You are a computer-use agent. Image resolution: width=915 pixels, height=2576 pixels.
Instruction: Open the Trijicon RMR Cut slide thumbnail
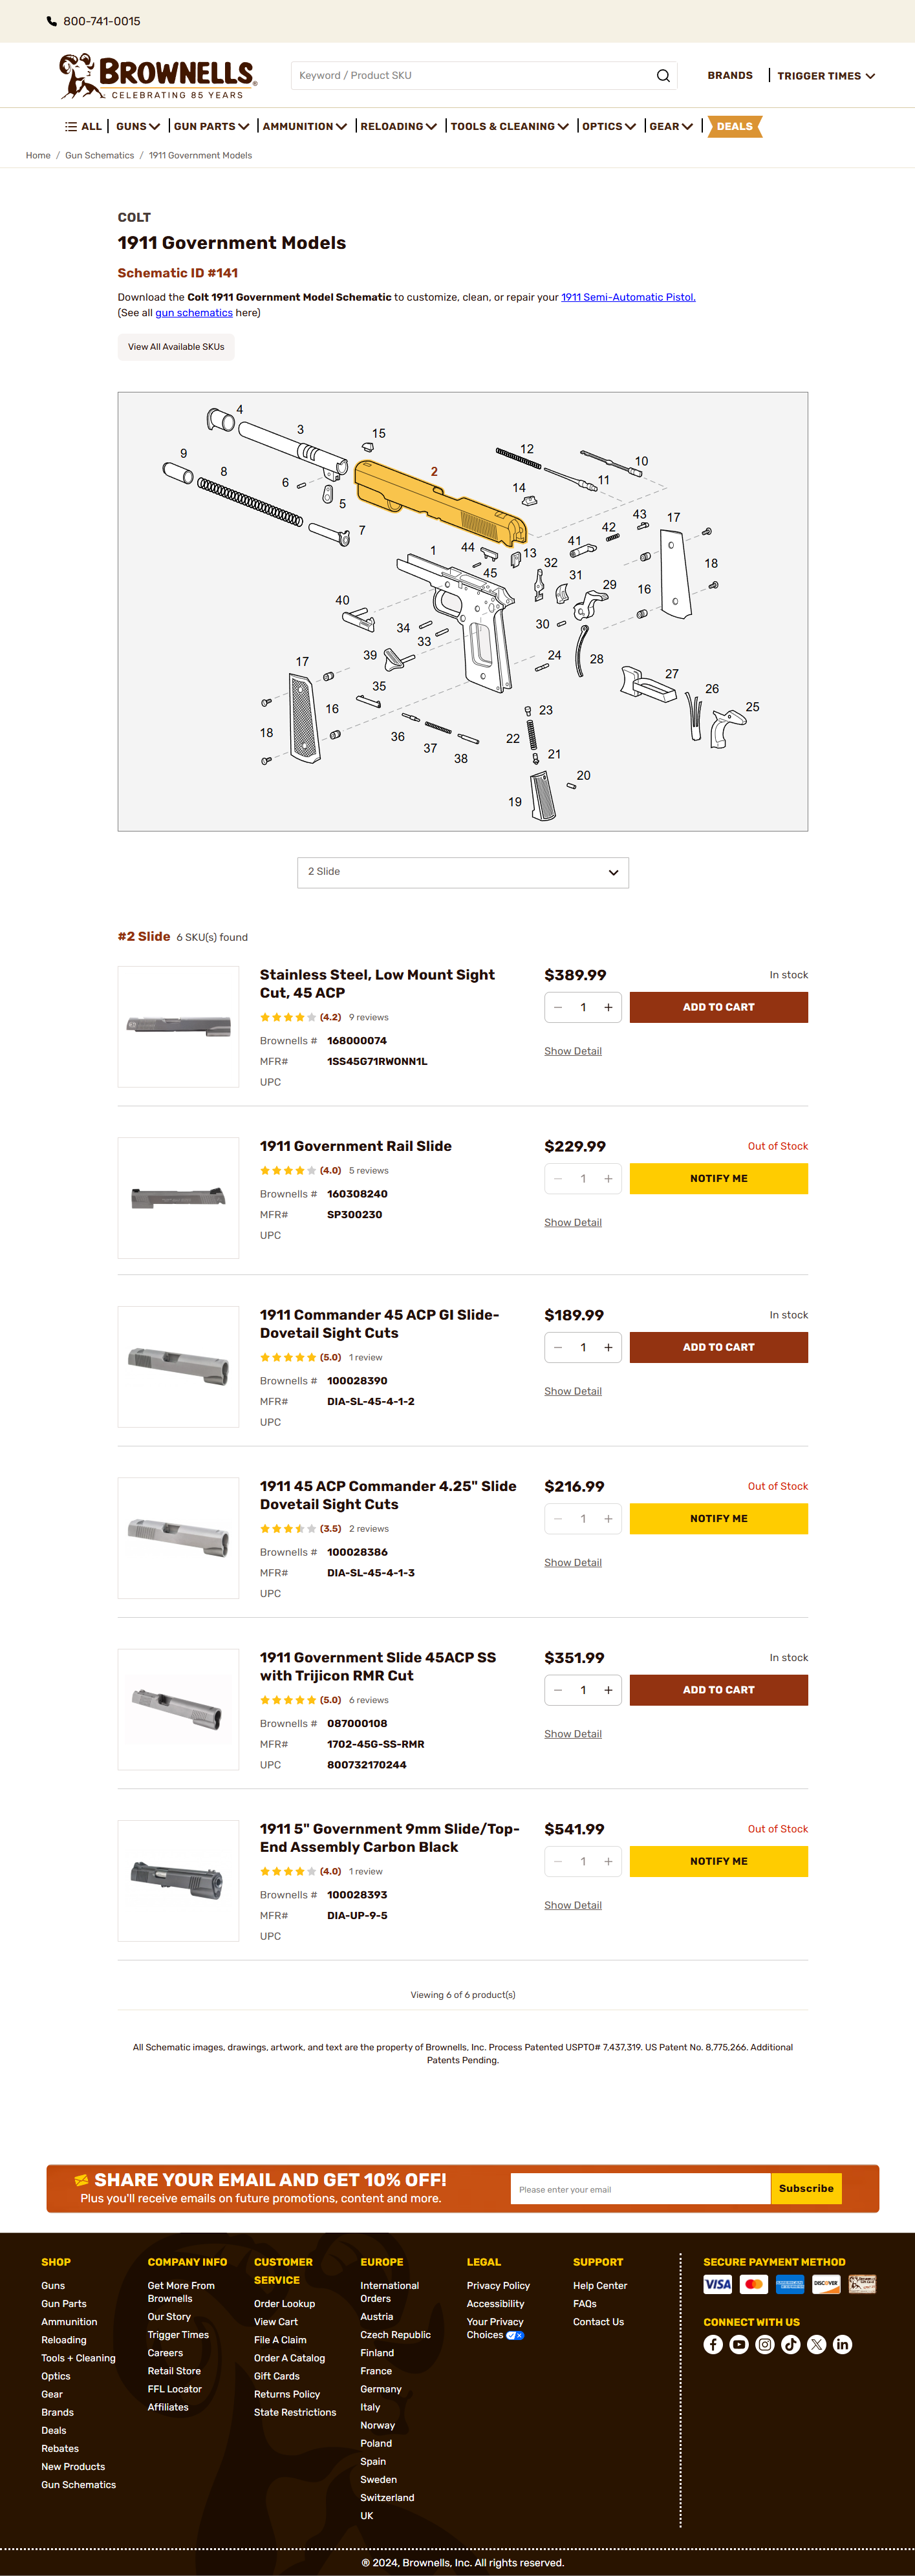click(x=178, y=1709)
